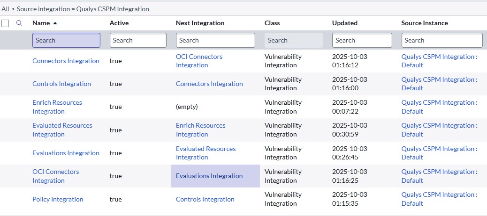Open the Source Instance link in the Evaluations Integration row
Image resolution: width=487 pixels, height=216 pixels.
(439, 153)
